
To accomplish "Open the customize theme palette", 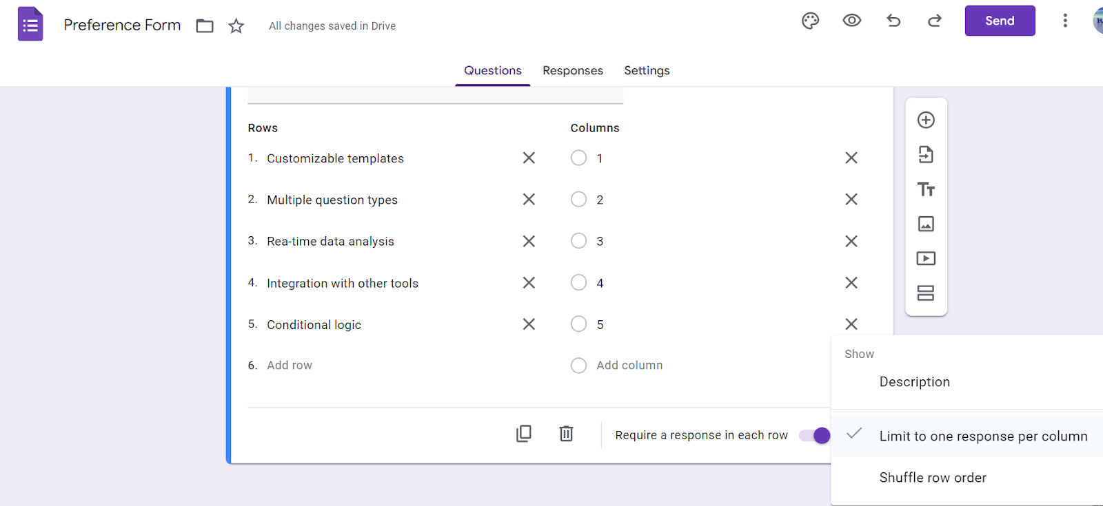I will tap(811, 21).
